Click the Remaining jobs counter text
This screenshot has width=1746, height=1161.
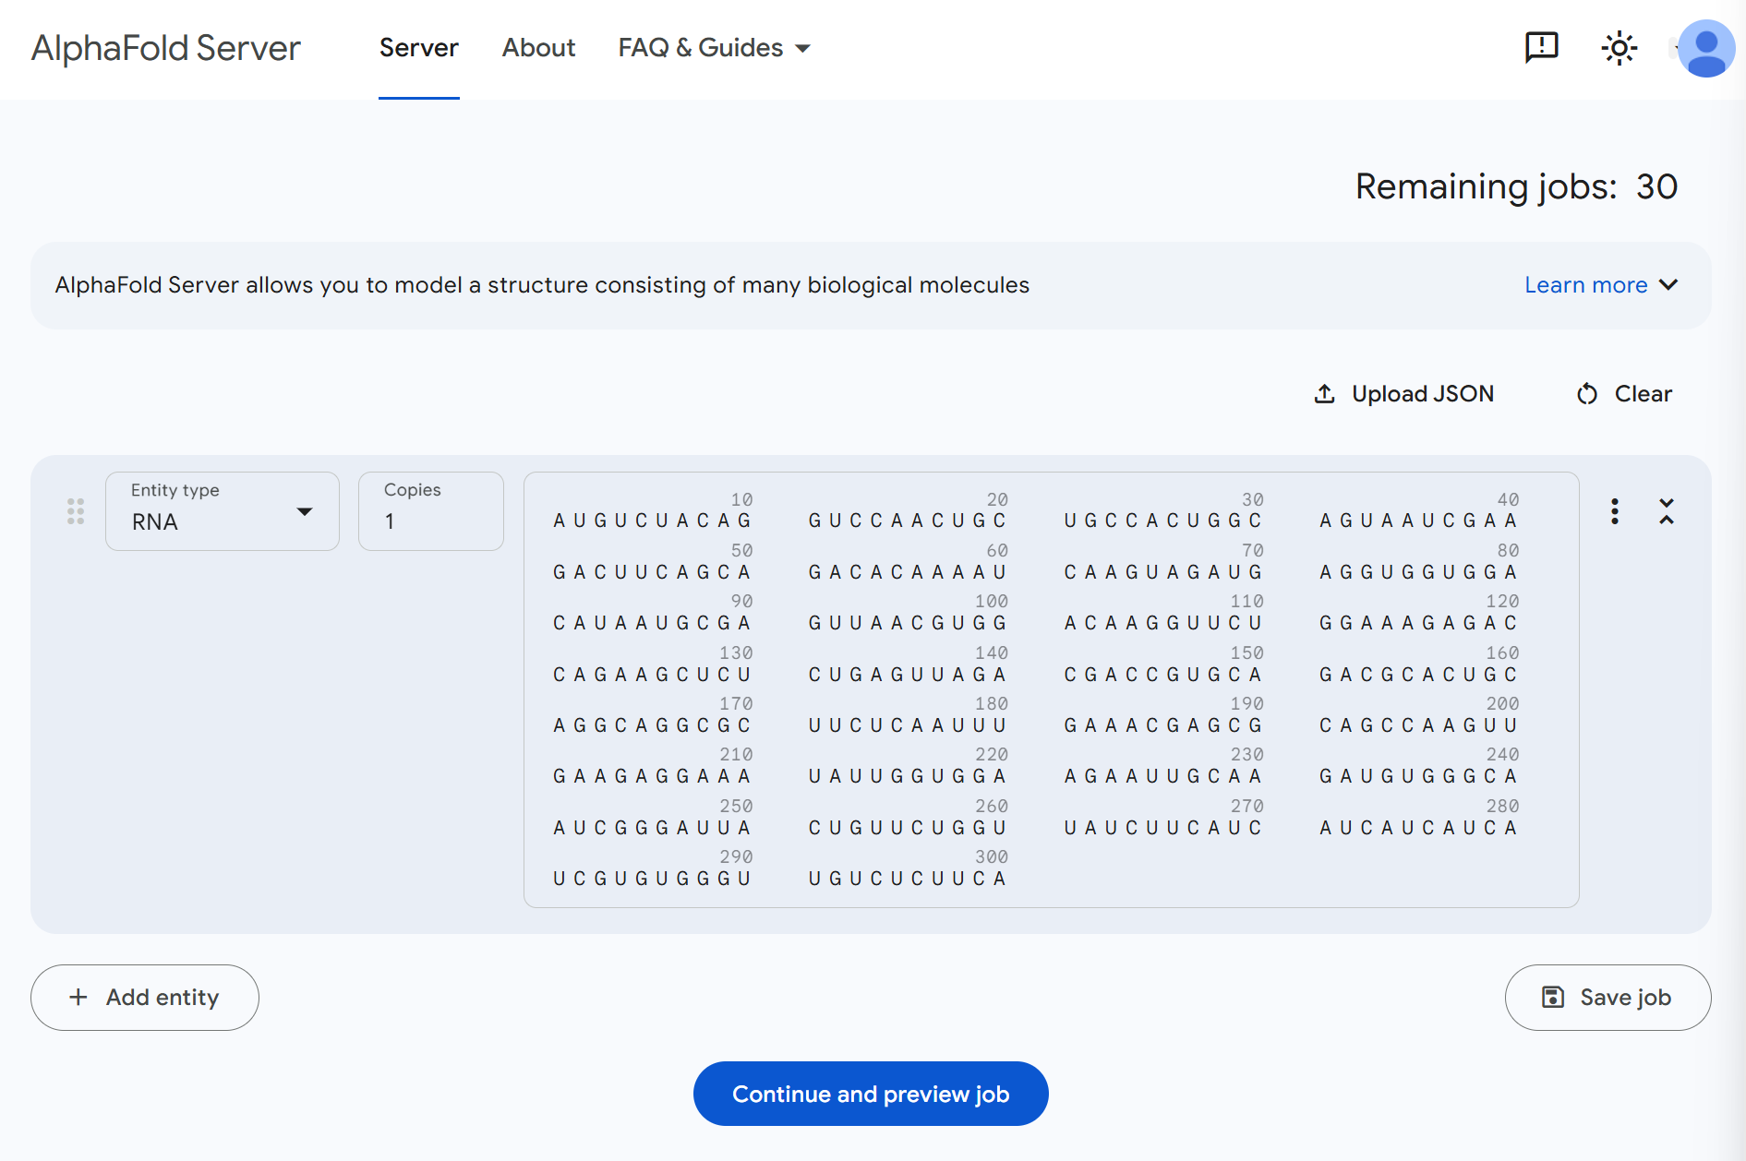(x=1515, y=187)
